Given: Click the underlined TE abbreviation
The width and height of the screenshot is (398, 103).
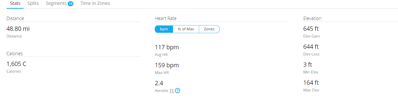Looking at the screenshot, I should pos(172,91).
